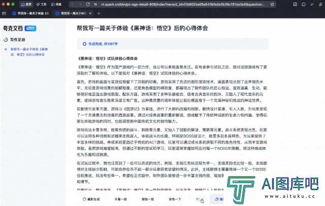Open a new tab with plus button
The image size is (325, 206).
99,13
